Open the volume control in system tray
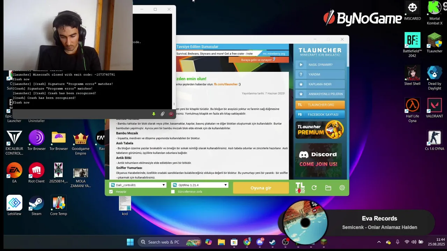Viewport: 447px width, 251px height. tap(414, 242)
